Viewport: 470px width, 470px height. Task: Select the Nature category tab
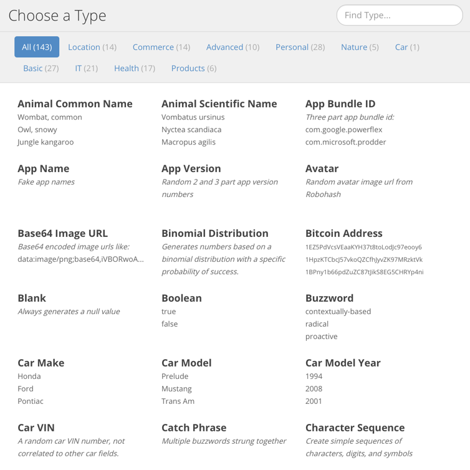click(x=360, y=47)
